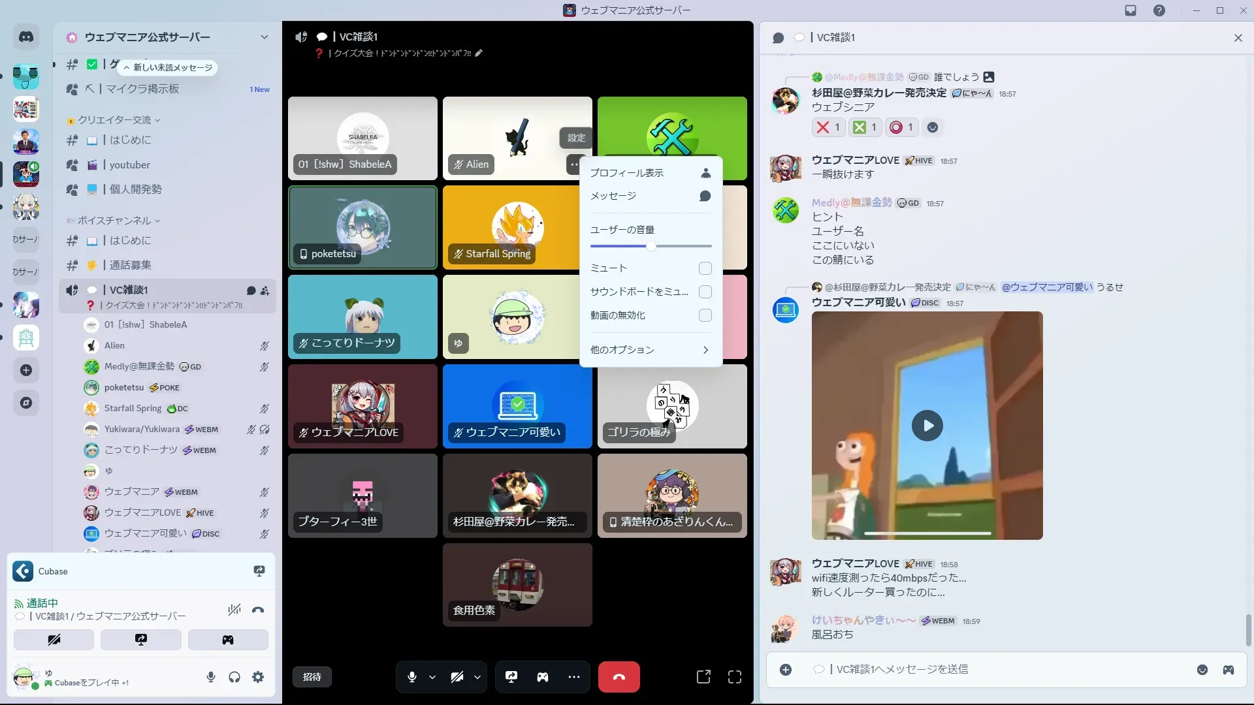This screenshot has width=1254, height=705.
Task: Toggle headphones deafen icon in user panel
Action: (234, 677)
